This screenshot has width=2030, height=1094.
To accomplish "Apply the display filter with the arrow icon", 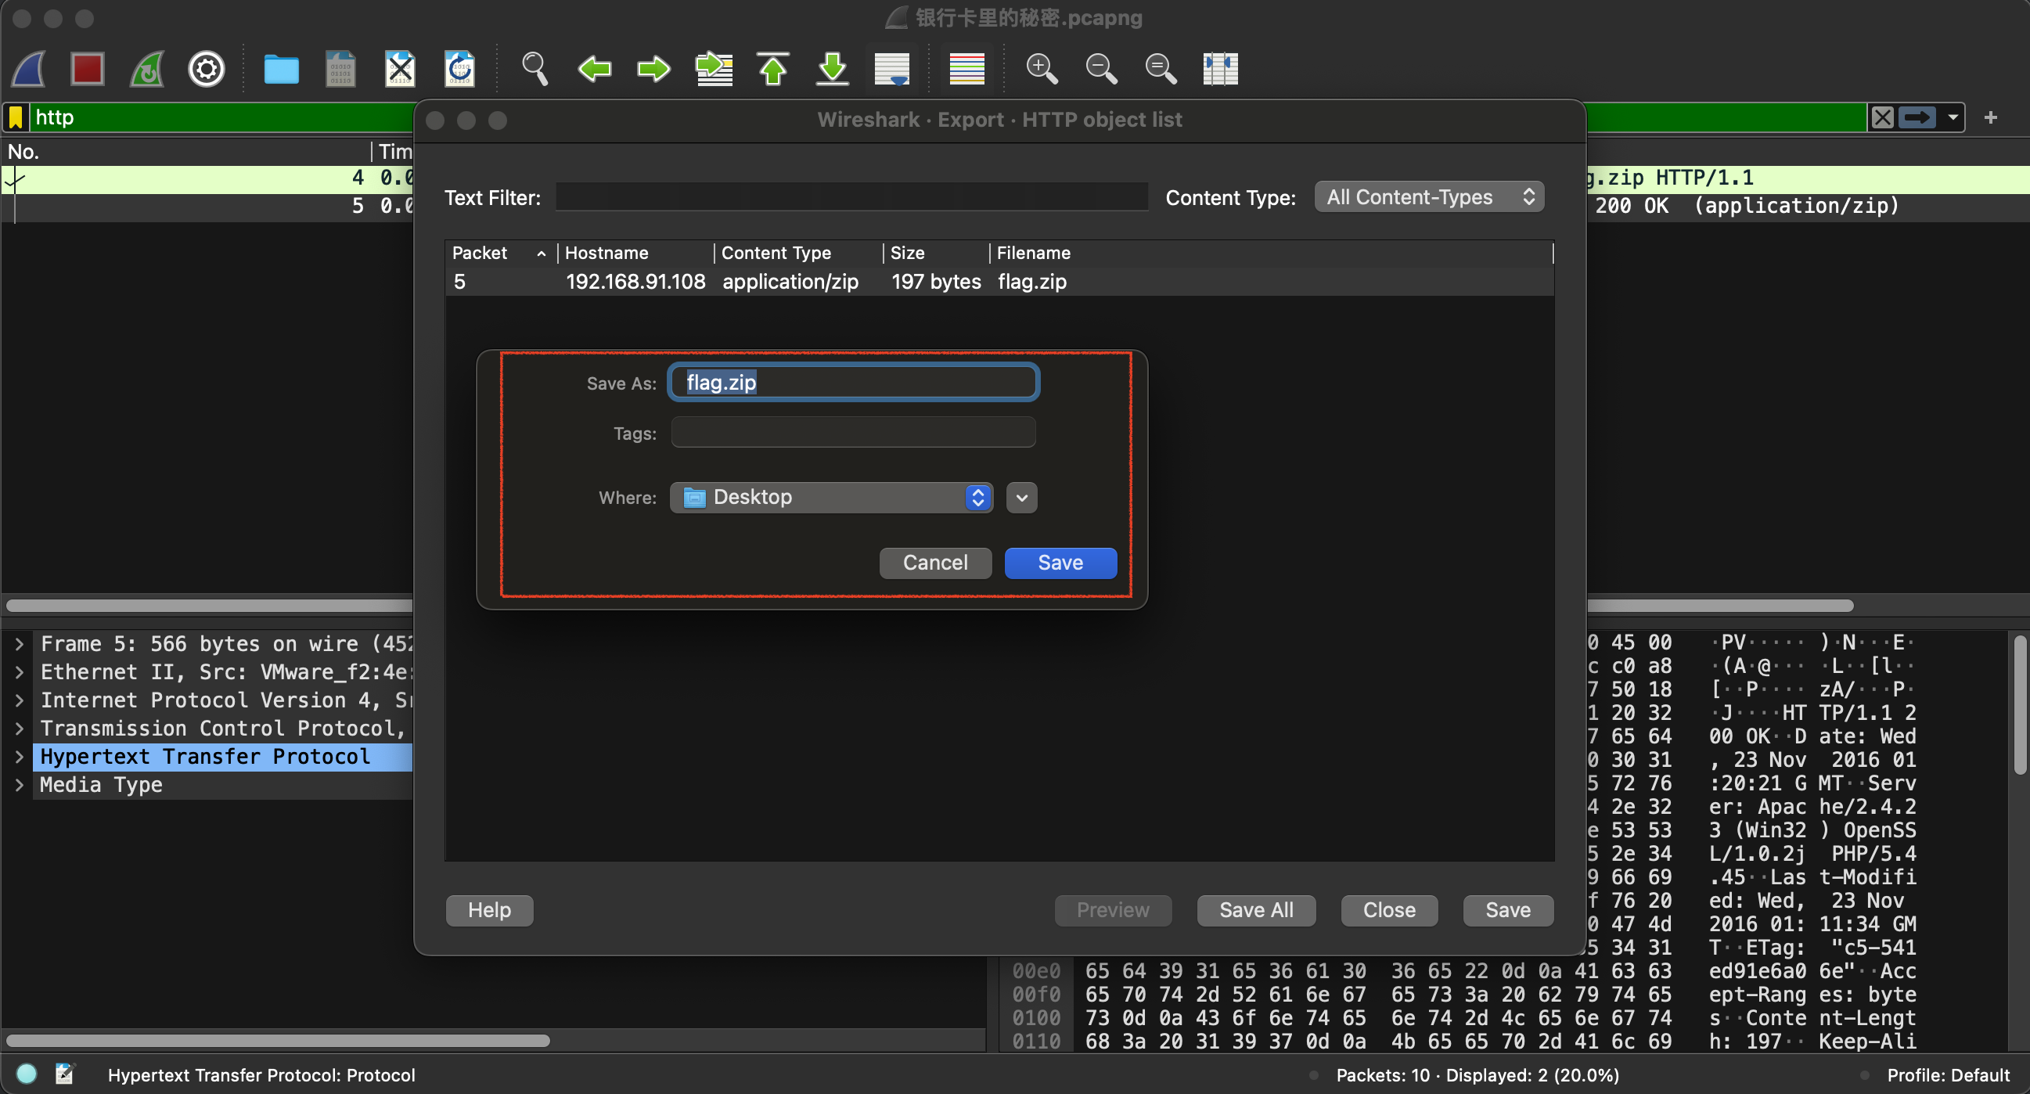I will [1917, 117].
